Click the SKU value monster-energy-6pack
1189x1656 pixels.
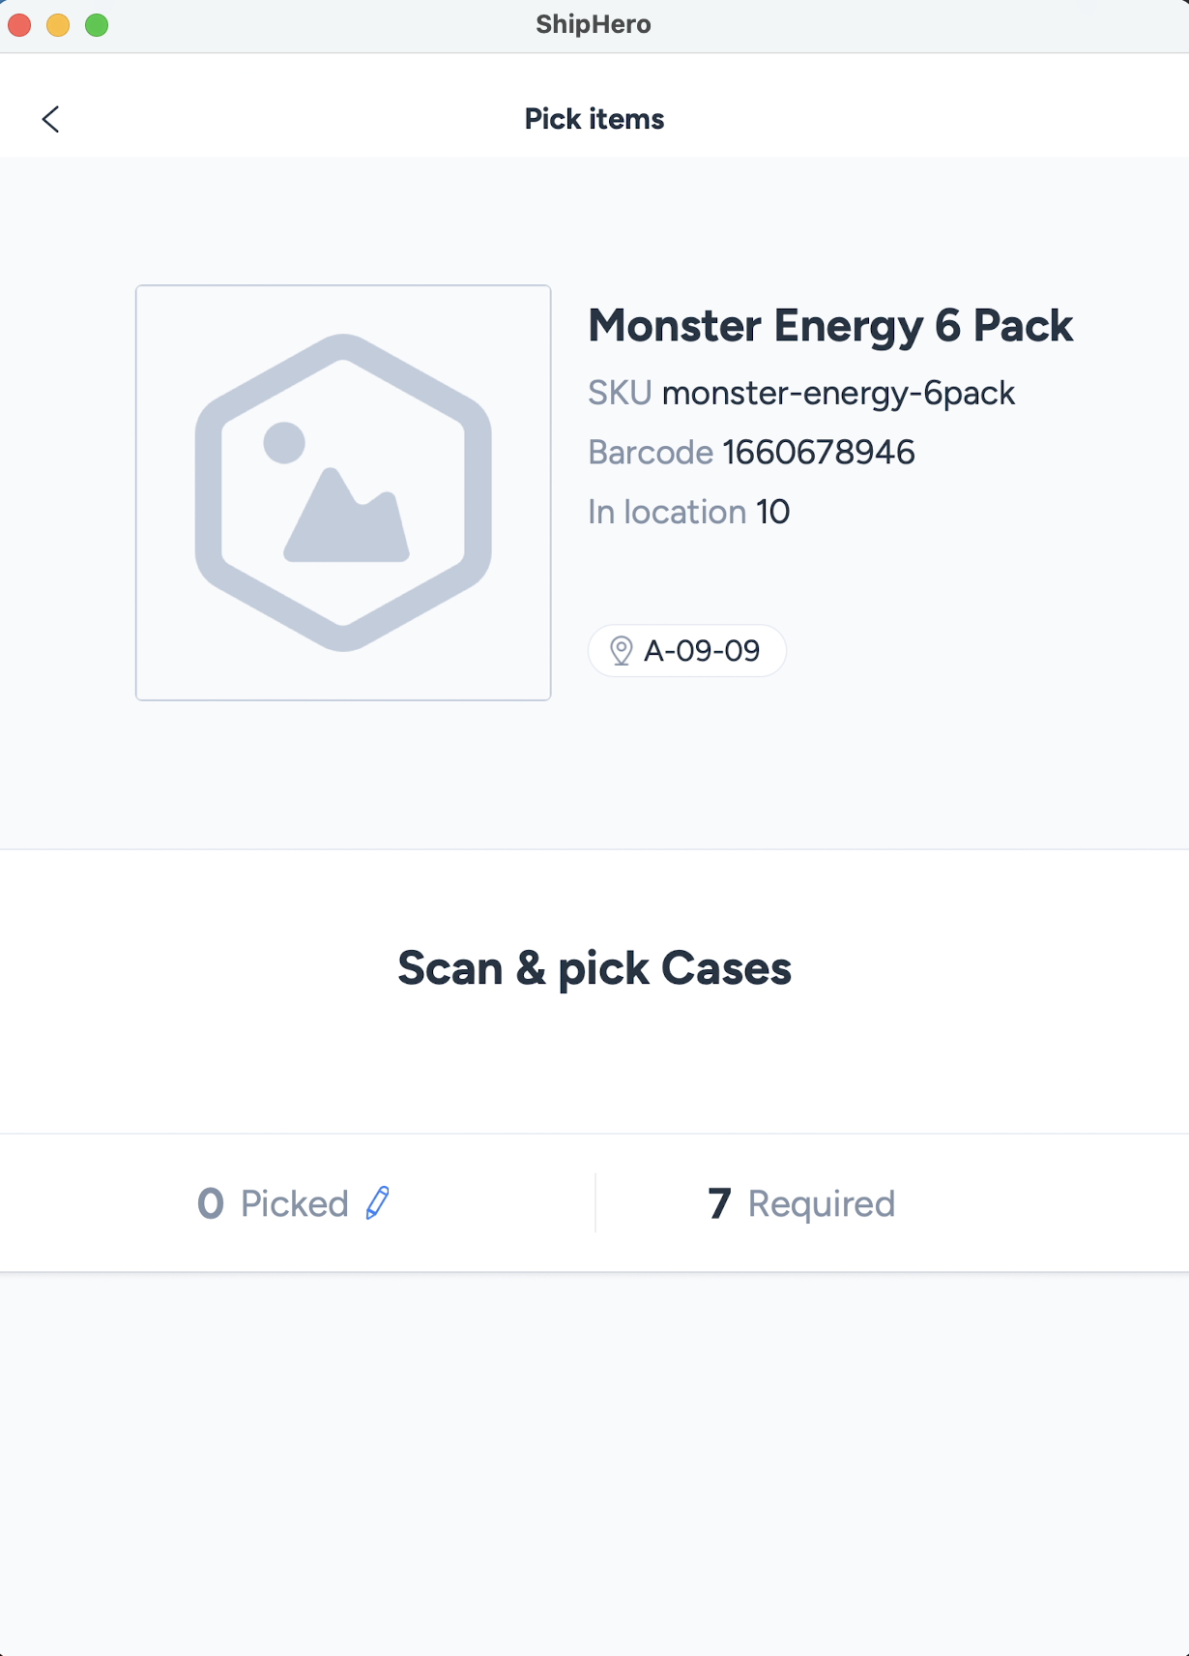838,394
